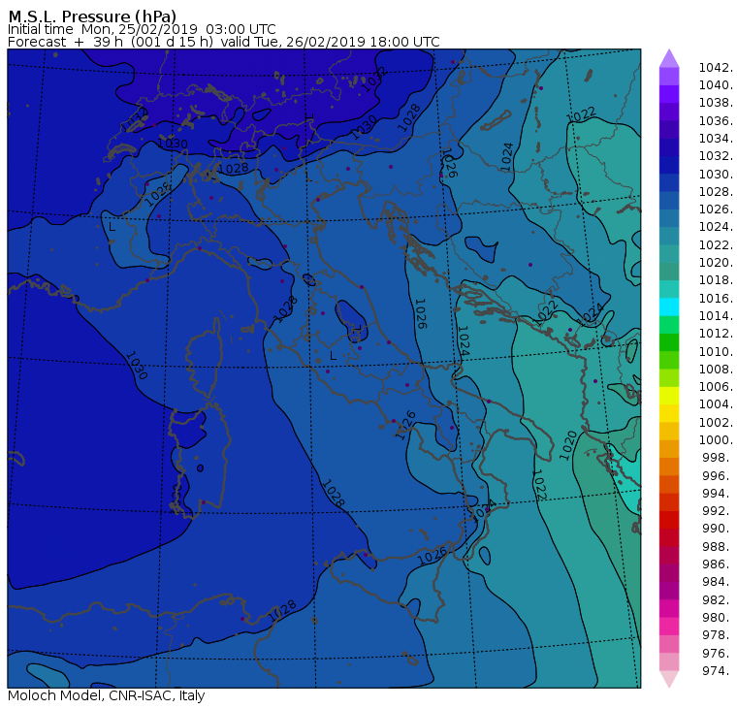Click the '1026.' legend label

[x=716, y=209]
